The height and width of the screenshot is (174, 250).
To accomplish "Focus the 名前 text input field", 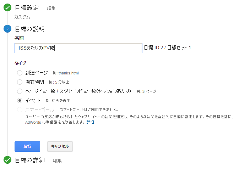I will [78, 48].
